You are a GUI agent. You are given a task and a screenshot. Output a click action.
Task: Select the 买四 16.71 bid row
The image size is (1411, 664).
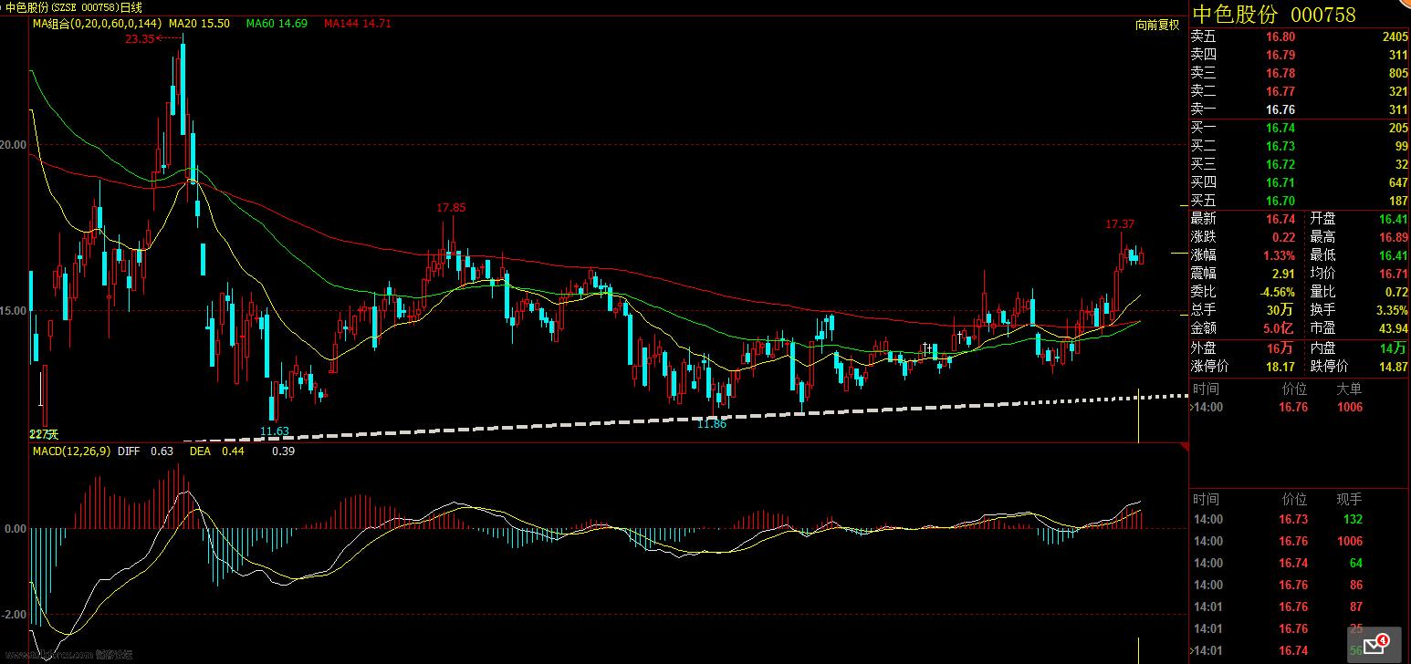1300,182
